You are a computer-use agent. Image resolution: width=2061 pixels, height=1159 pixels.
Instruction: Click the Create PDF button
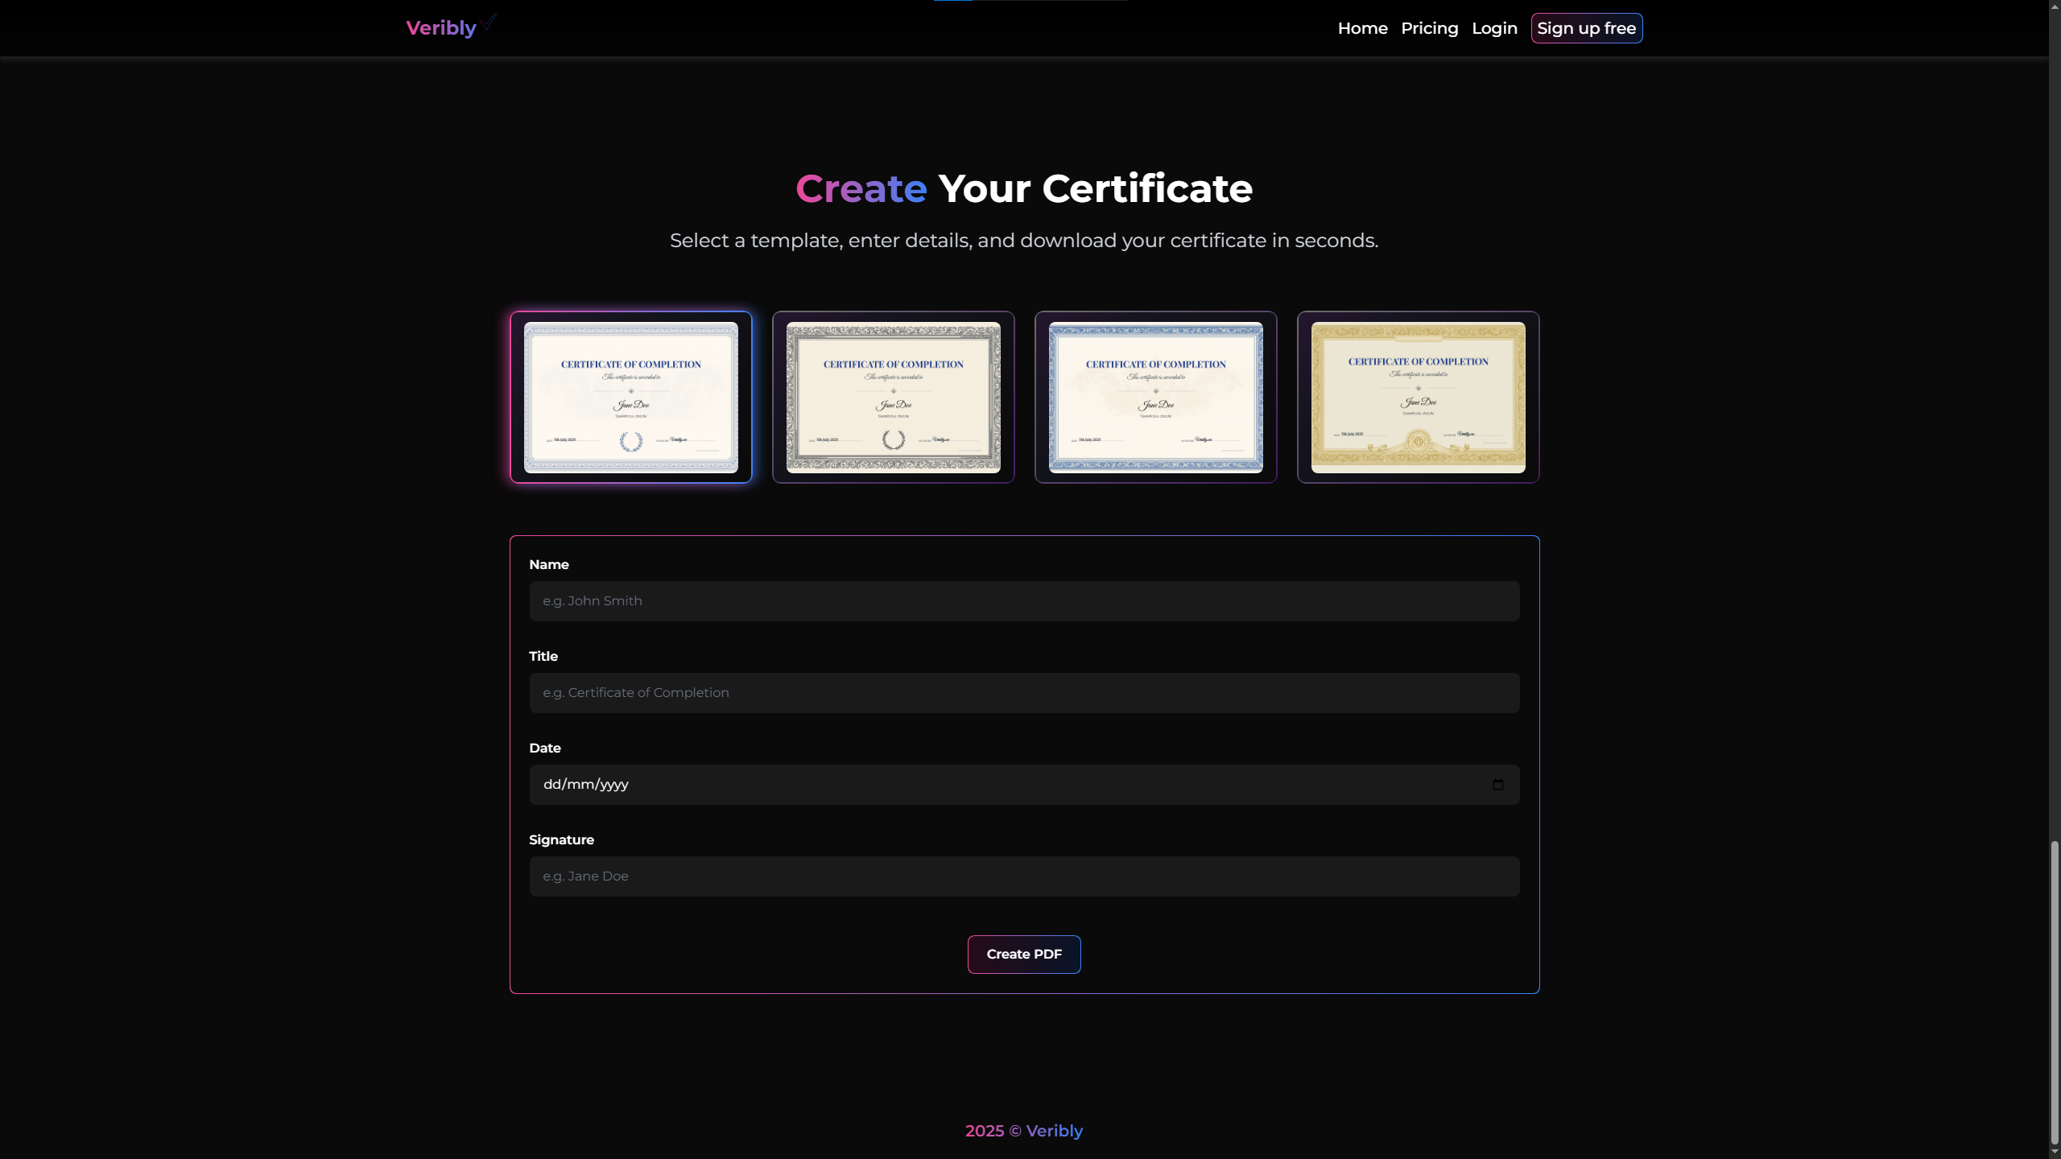(1023, 954)
